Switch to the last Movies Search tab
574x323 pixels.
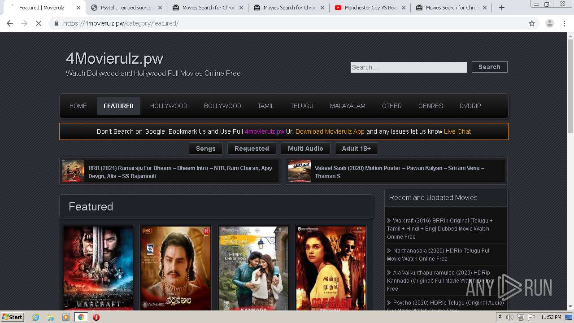452,8
